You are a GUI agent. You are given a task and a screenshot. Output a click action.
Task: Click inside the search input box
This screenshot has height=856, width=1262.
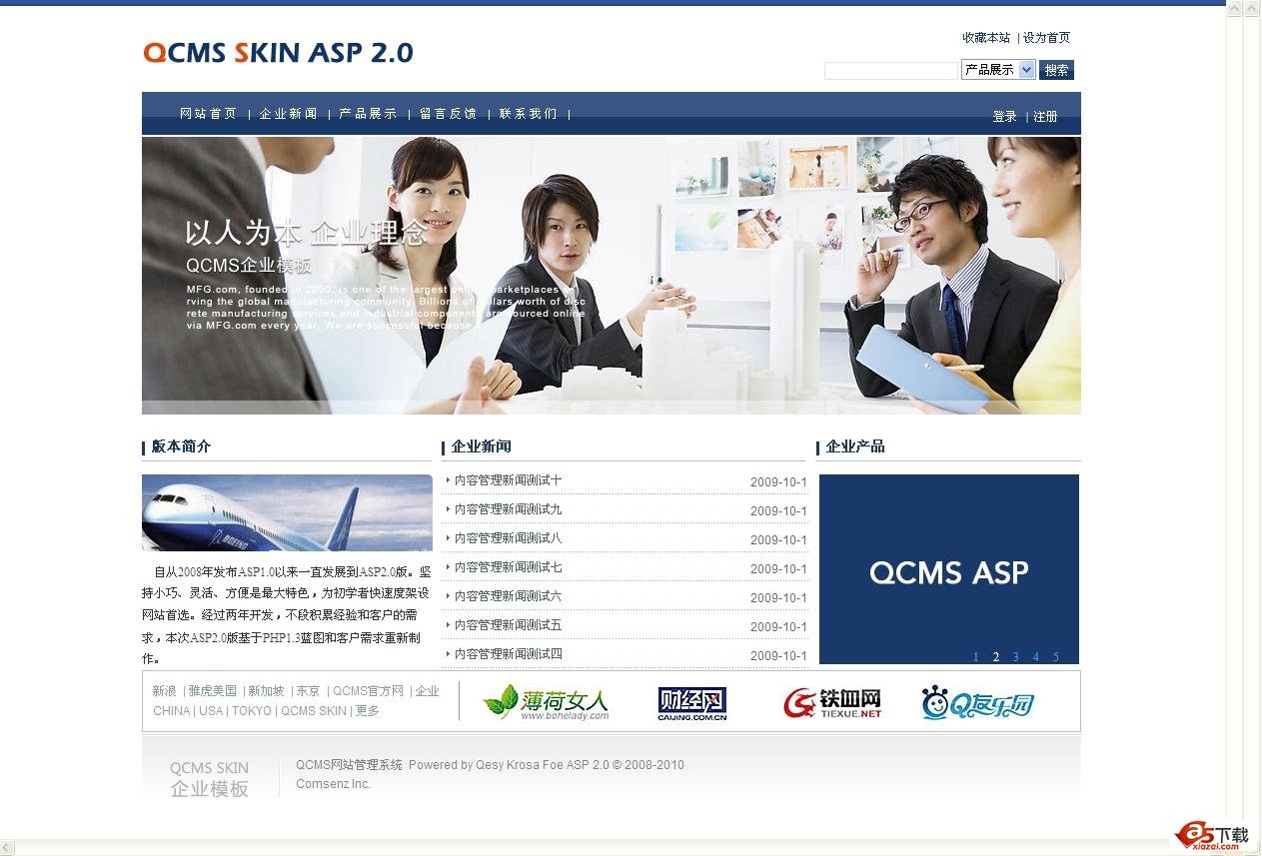(x=890, y=70)
